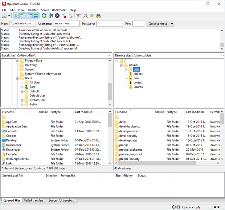Click the Username input field
Screen dimensions: 225x210
[x=66, y=23]
